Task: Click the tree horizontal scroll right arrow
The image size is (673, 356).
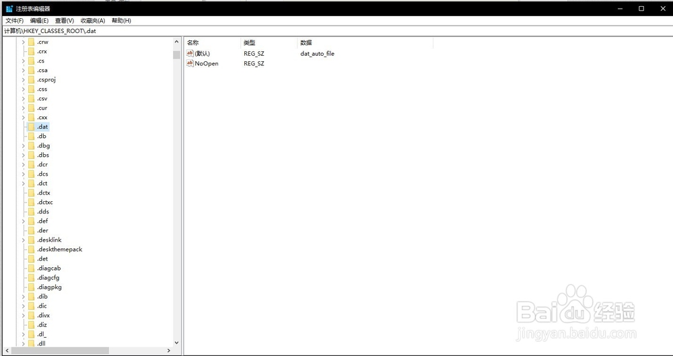Action: pyautogui.click(x=169, y=351)
